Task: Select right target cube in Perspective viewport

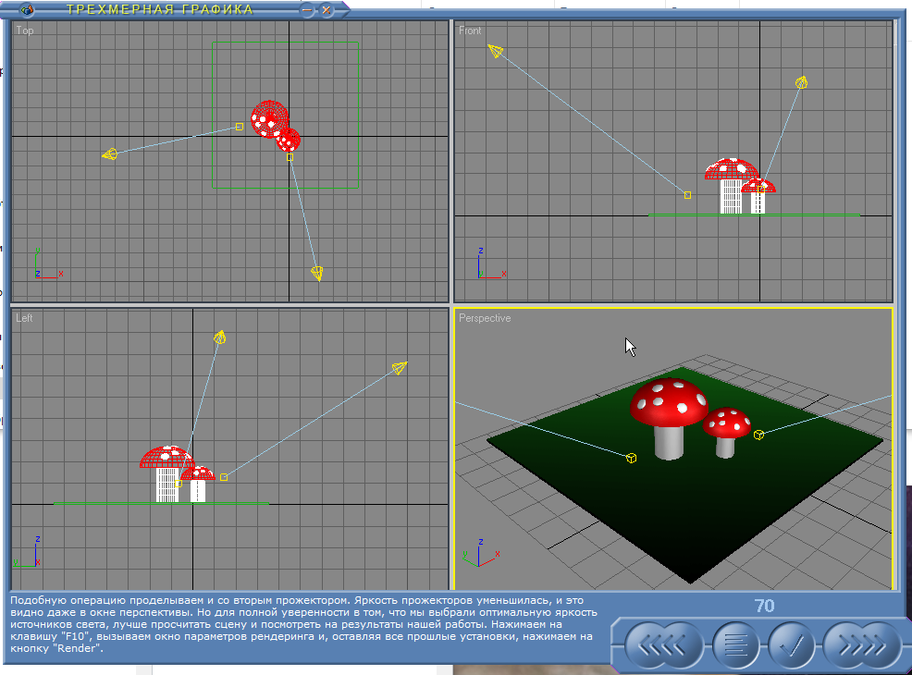Action: click(758, 435)
